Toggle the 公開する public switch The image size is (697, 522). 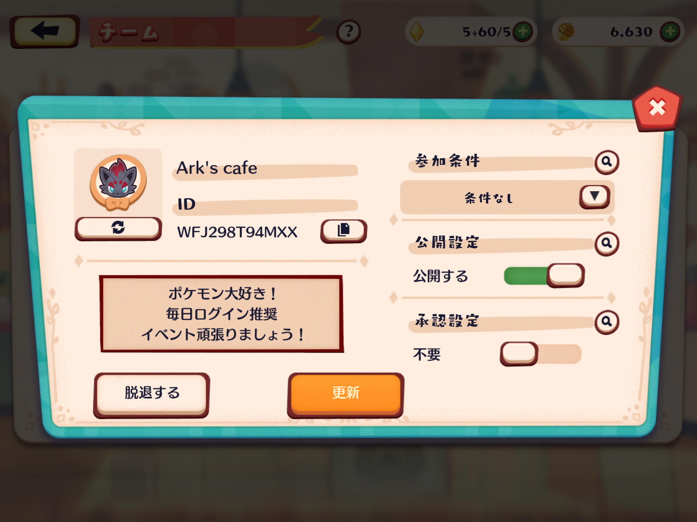coord(544,275)
